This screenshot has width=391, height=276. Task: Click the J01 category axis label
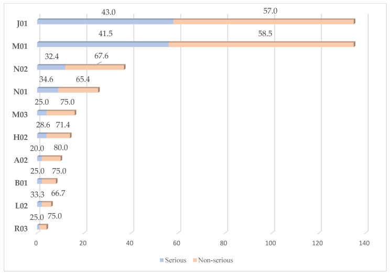22,24
